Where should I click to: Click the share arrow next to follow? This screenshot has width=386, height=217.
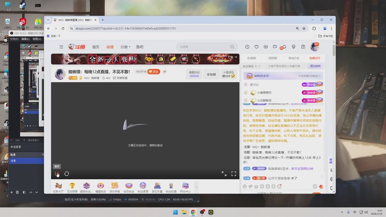[165, 71]
